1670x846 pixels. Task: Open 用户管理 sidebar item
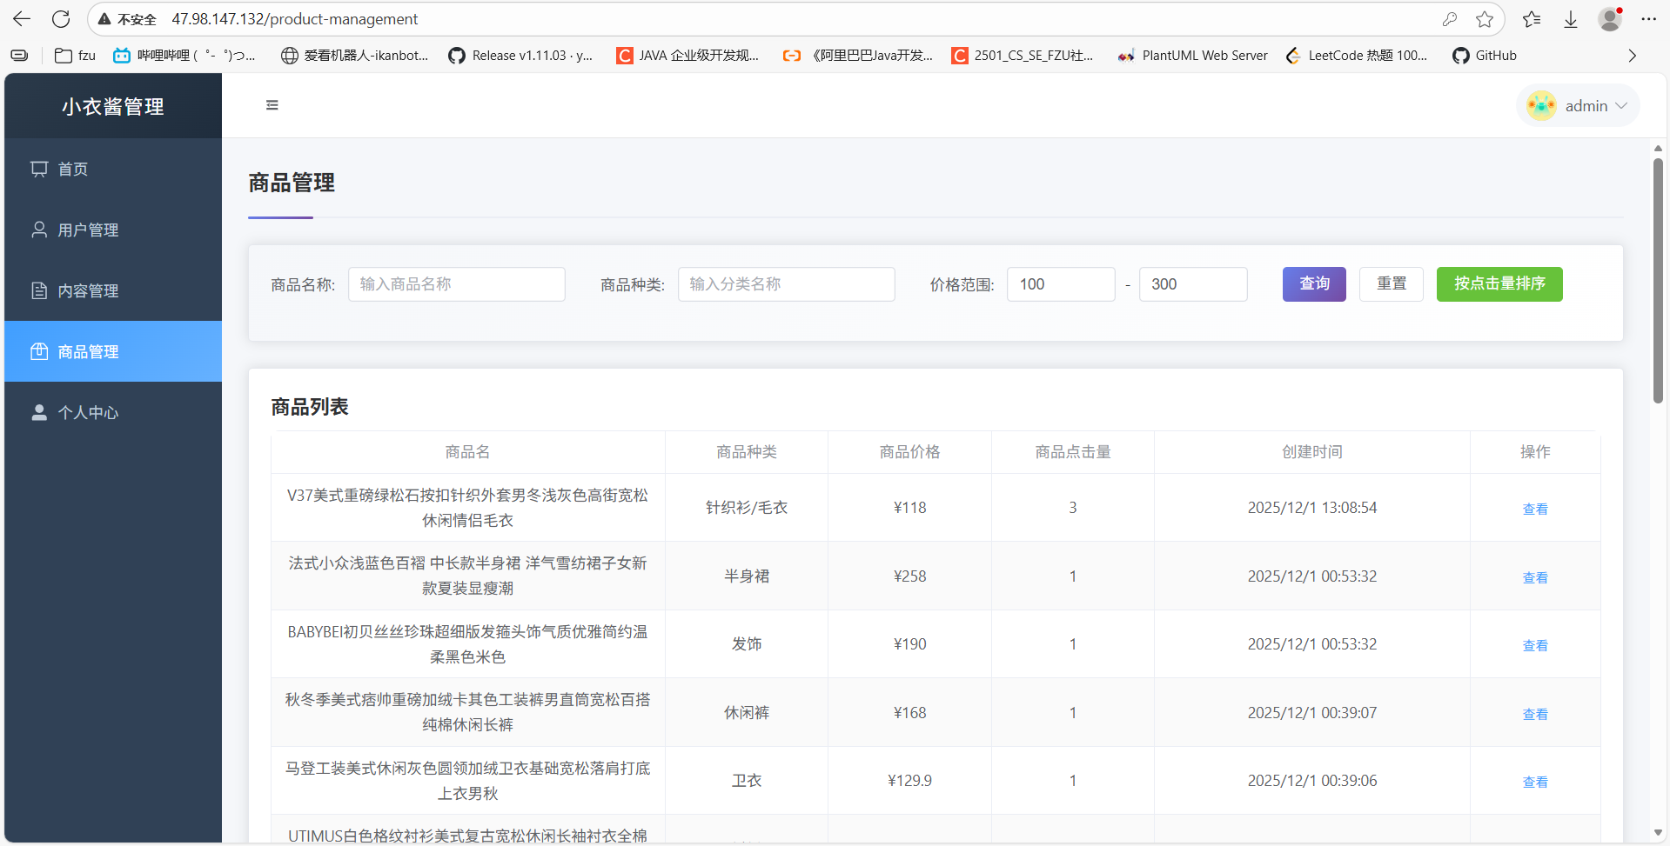click(x=113, y=230)
